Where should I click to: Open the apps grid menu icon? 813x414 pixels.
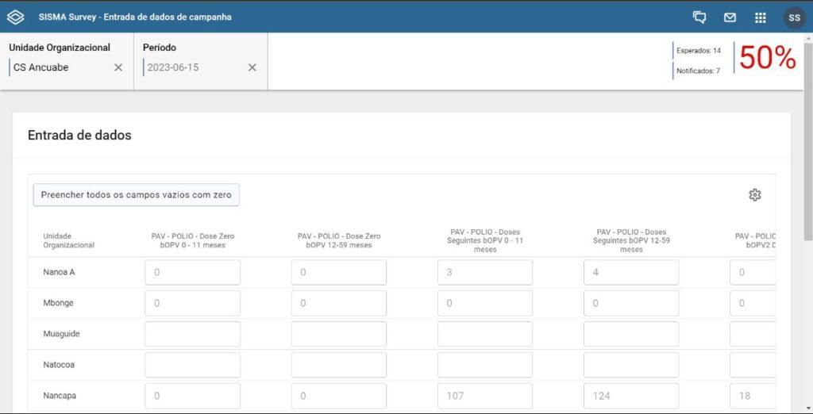[x=760, y=17]
